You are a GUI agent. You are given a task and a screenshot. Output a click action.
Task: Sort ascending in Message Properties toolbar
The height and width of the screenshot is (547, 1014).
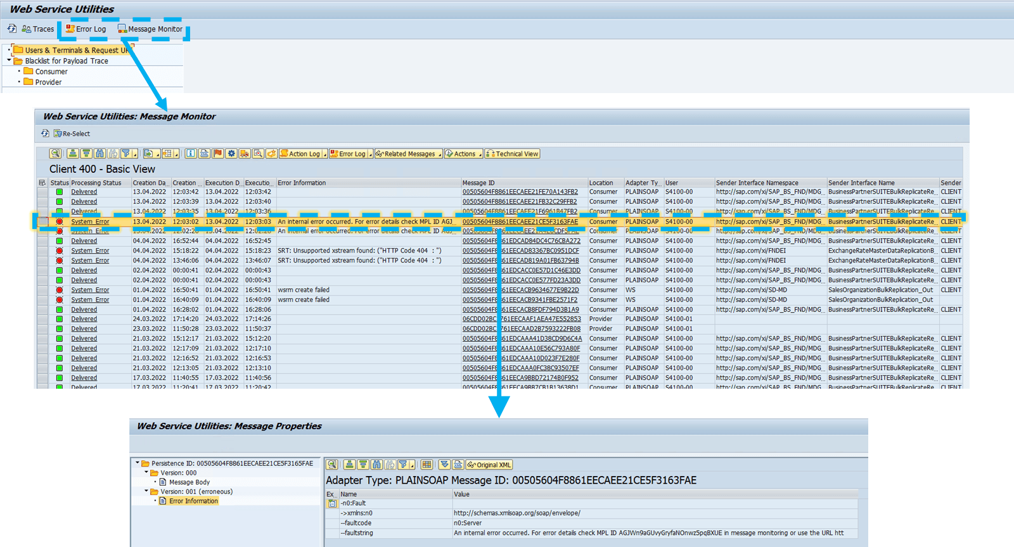click(349, 465)
